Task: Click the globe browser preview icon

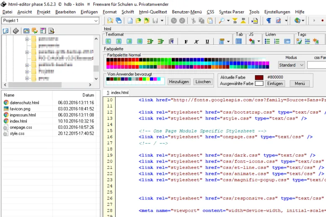Action: click(298, 20)
